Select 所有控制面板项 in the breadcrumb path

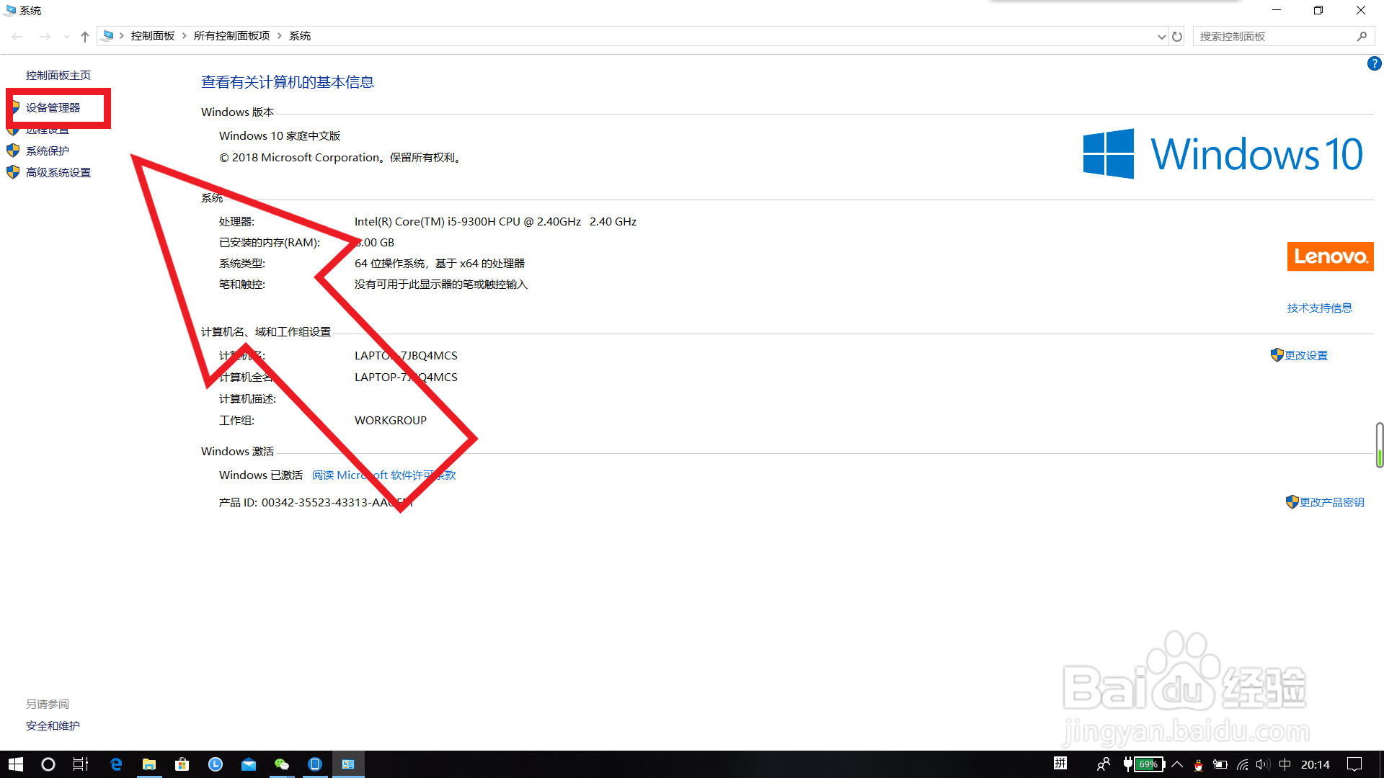tap(231, 36)
